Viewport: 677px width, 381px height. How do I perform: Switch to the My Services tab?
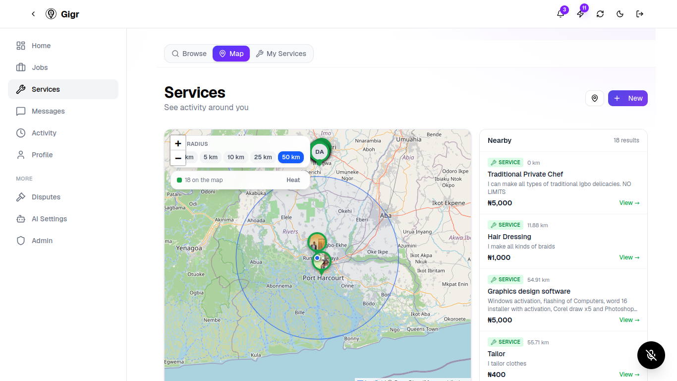pos(281,54)
